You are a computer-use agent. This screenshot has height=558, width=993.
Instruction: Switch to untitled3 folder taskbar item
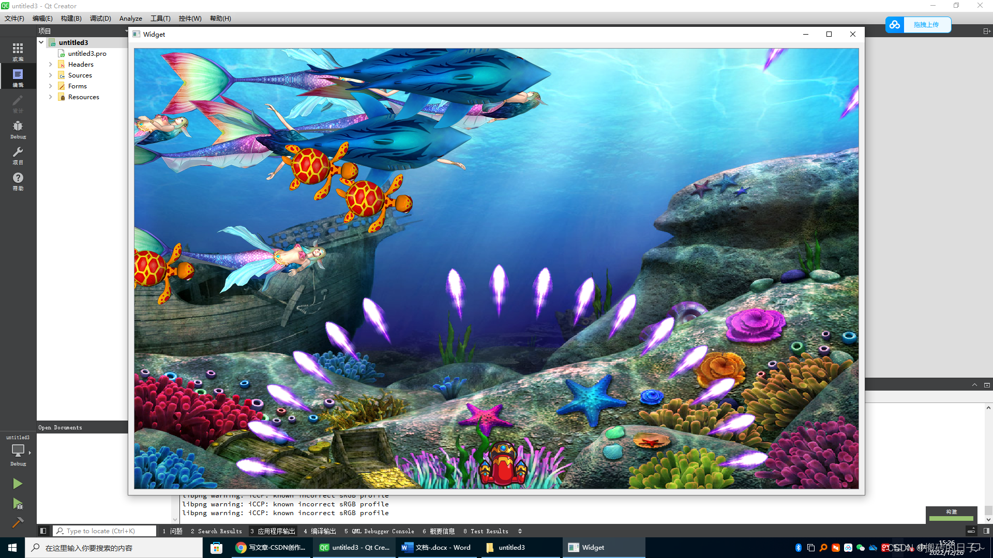pyautogui.click(x=521, y=548)
